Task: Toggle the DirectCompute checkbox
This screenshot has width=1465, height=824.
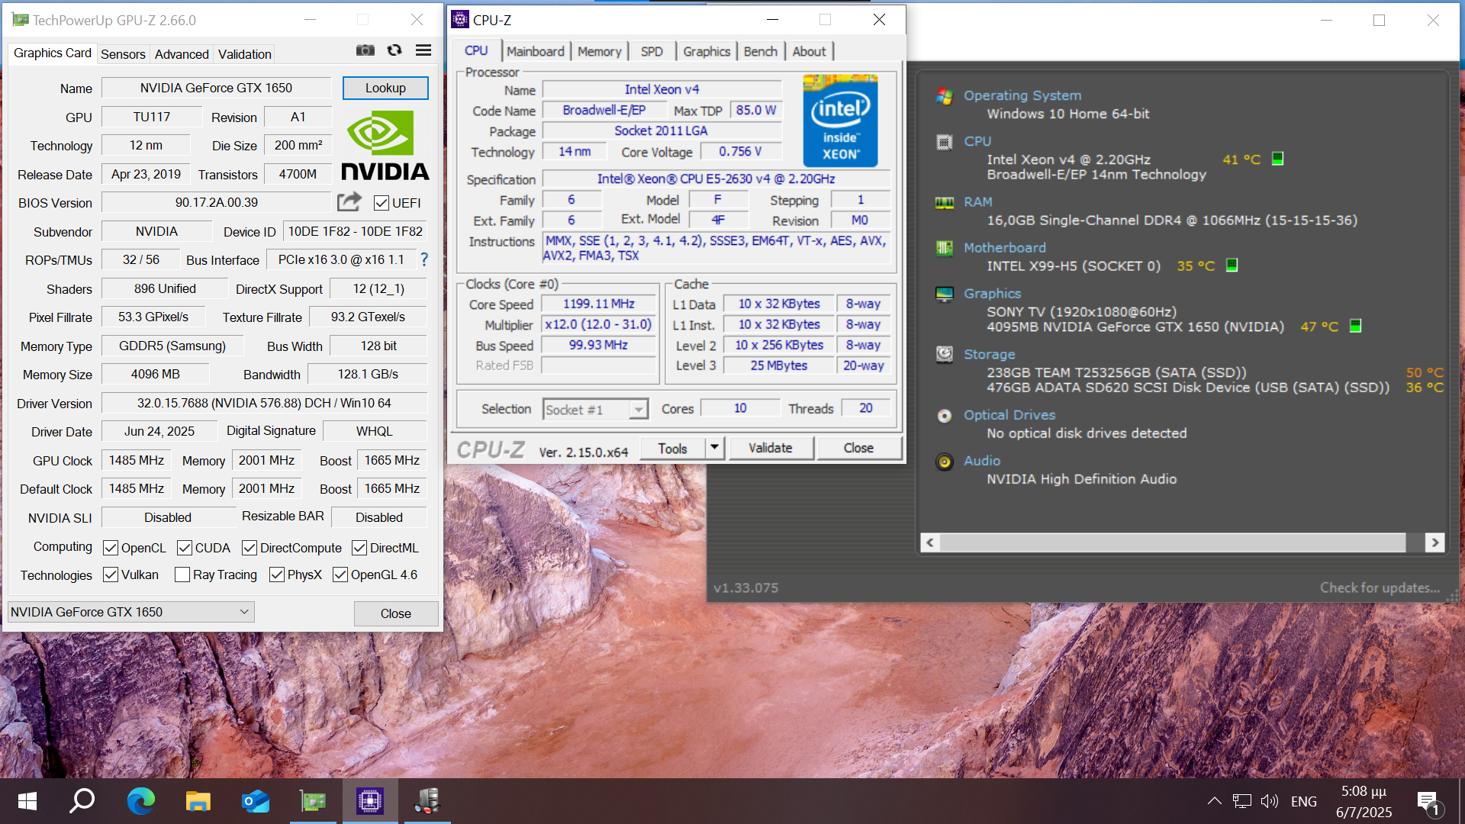Action: 250,548
